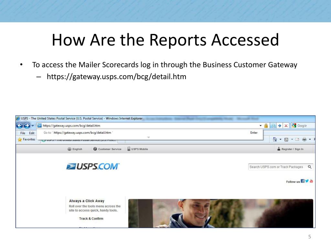Open the Home icon dropdown arrow
Image resolution: width=331 pixels, height=248 pixels.
tap(280, 139)
